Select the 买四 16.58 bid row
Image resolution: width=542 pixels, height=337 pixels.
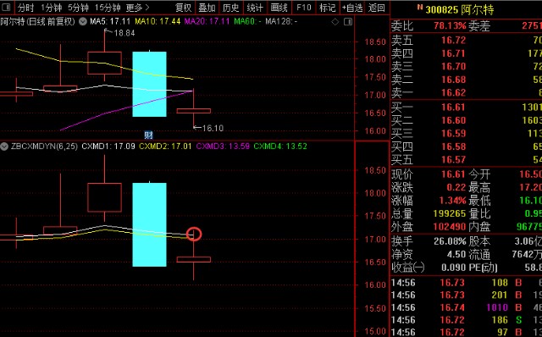(x=466, y=146)
